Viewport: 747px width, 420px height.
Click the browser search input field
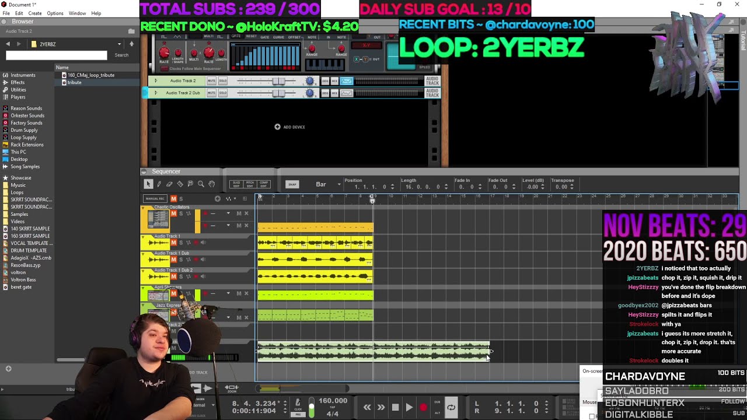click(x=57, y=55)
